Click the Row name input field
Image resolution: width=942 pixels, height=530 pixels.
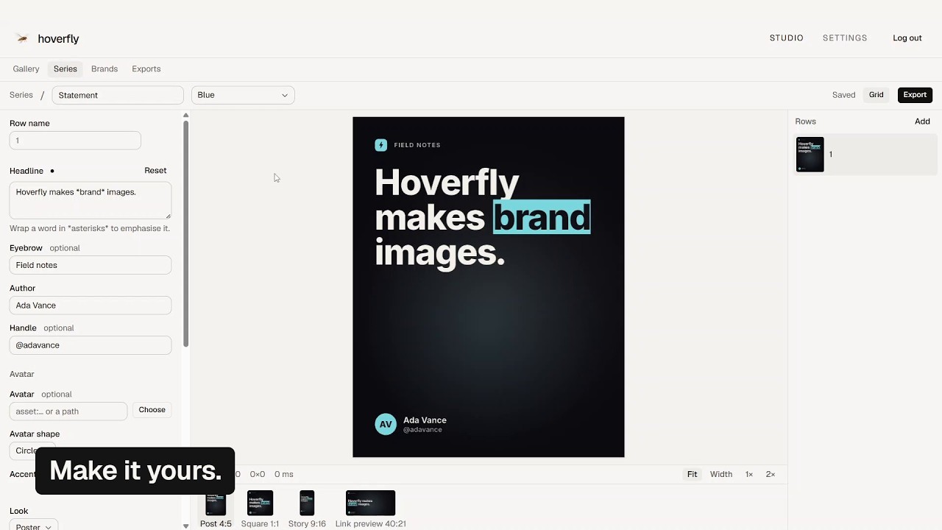point(75,141)
